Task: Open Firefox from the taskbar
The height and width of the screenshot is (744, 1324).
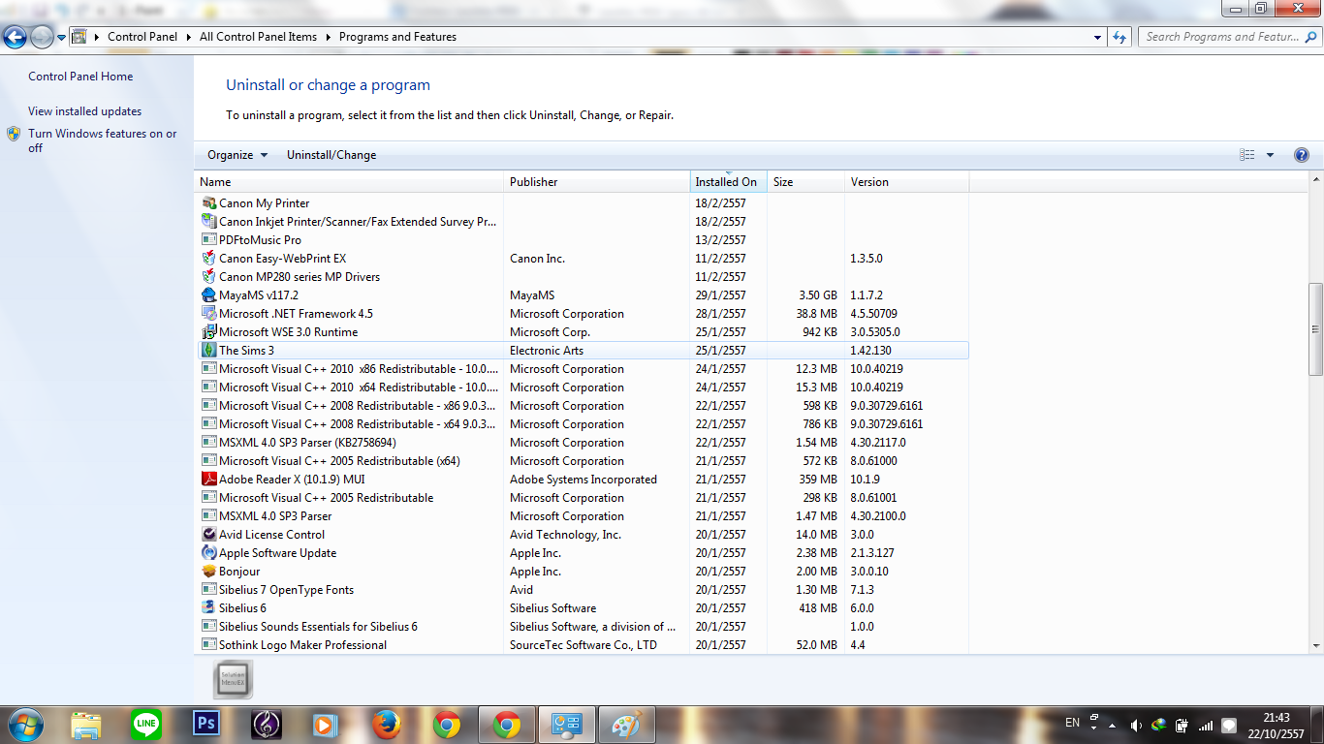Action: pos(386,724)
